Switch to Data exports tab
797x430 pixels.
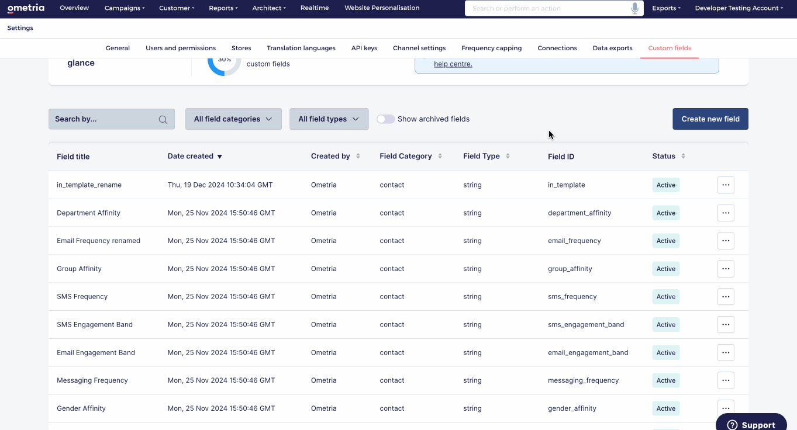(x=612, y=48)
